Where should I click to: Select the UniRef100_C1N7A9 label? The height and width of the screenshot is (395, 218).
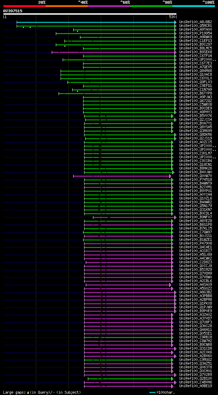[x=196, y=90]
